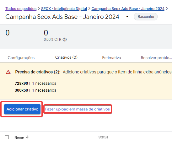Go to Todos os pedidos breadcrumb
The height and width of the screenshot is (150, 172).
[21, 9]
